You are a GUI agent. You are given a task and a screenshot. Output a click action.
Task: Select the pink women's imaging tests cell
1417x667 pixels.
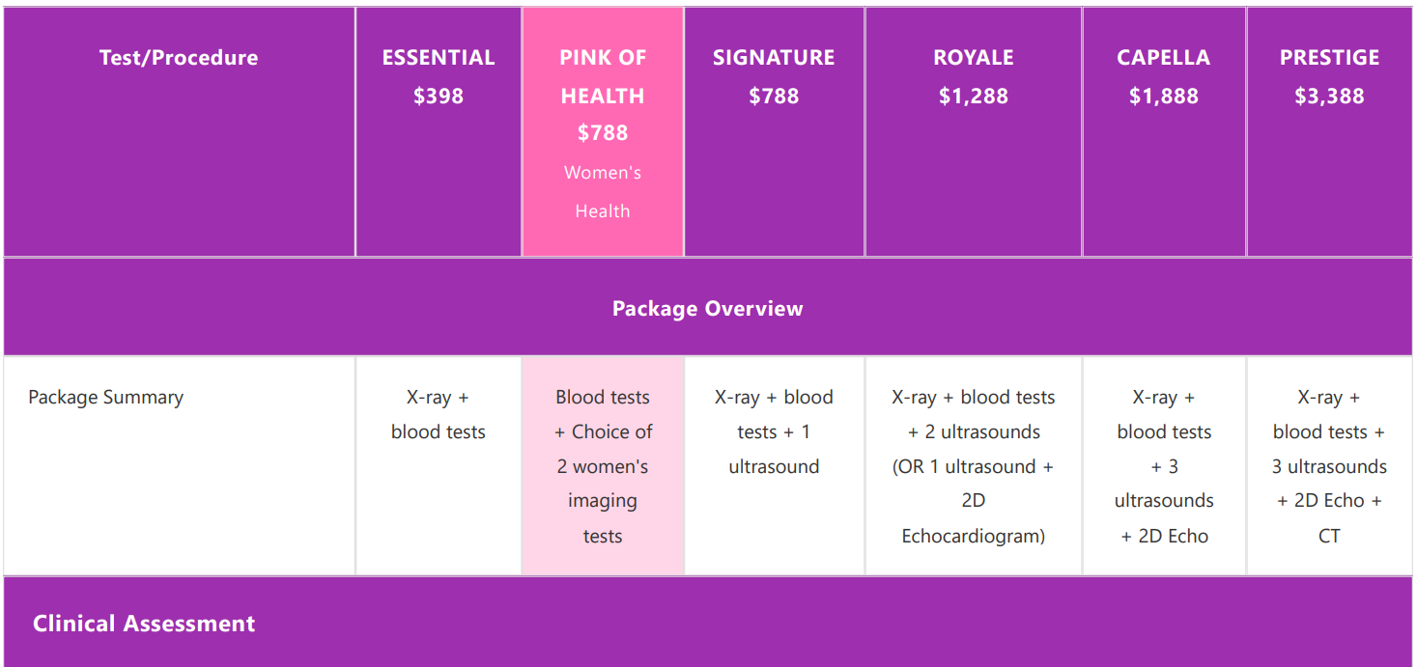click(x=603, y=466)
